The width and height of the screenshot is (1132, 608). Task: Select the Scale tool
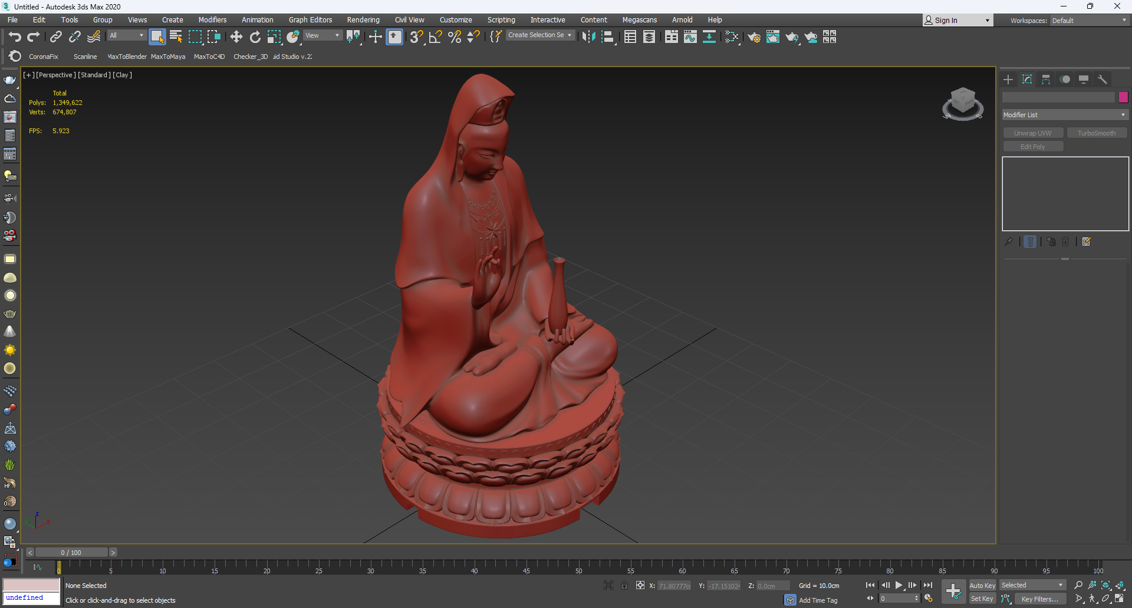274,37
